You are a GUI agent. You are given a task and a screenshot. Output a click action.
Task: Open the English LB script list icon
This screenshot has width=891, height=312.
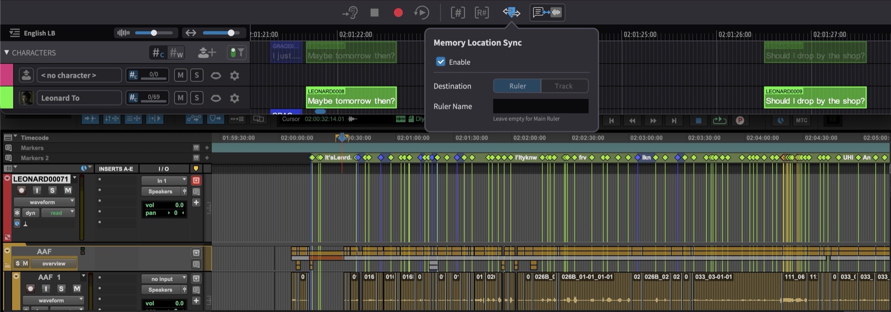tap(15, 33)
